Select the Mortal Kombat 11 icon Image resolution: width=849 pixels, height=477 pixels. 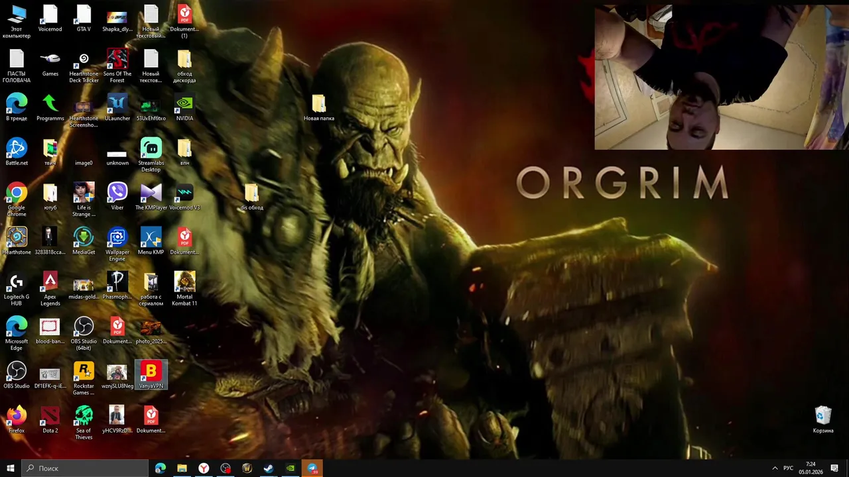(184, 289)
